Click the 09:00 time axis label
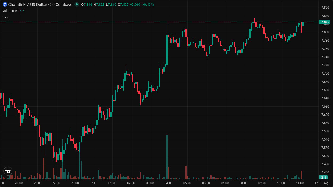This screenshot has width=333, height=187. (x=262, y=183)
